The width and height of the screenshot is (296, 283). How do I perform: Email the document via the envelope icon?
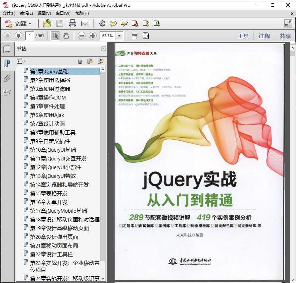(x=85, y=23)
